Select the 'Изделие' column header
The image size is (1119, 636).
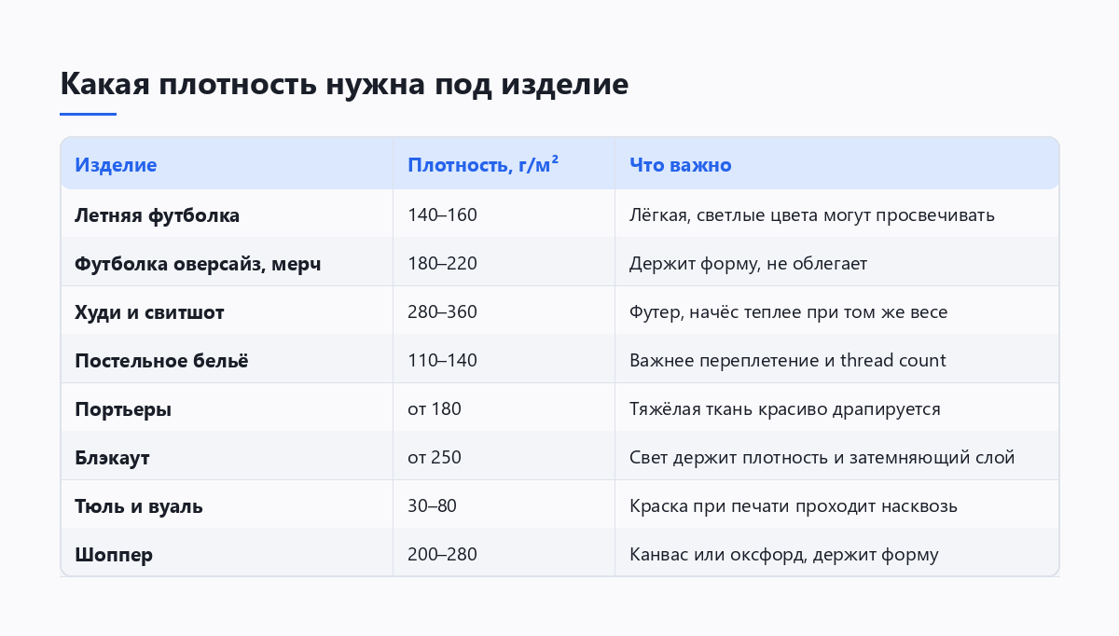click(116, 165)
